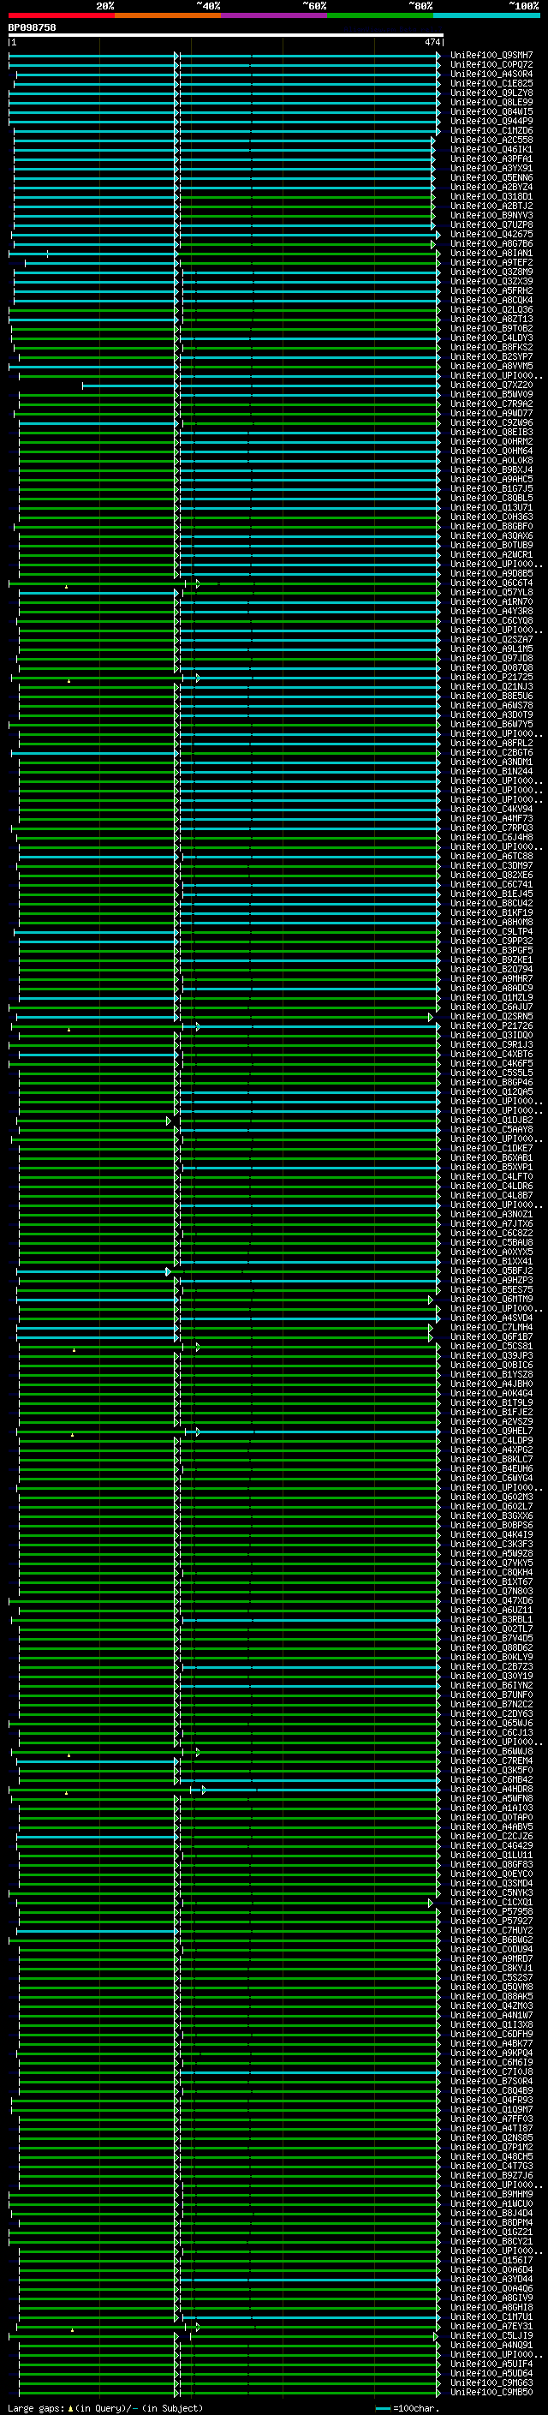The height and width of the screenshot is (2415, 548).
Task: Click the white query sequence ruler bar
Action: pos(226,34)
